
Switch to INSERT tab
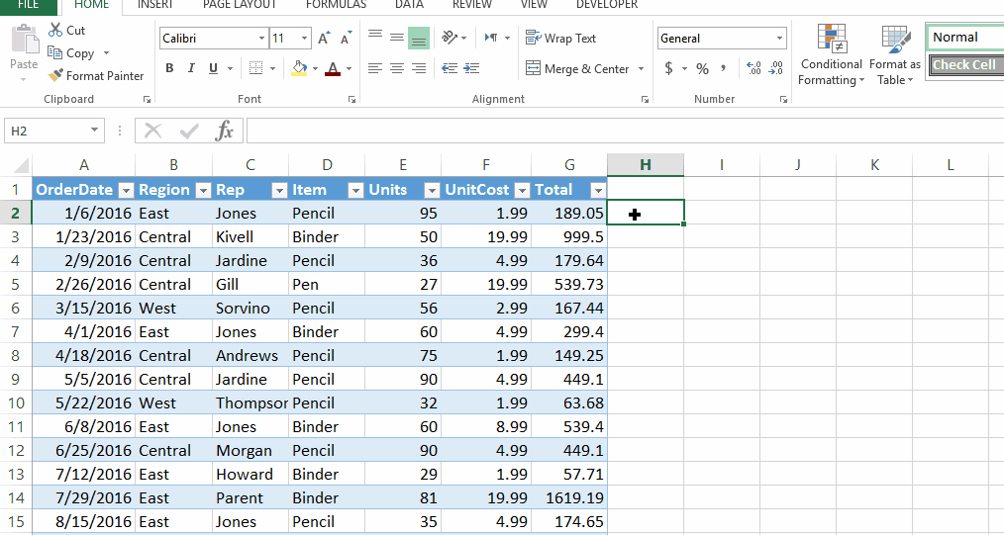(155, 5)
